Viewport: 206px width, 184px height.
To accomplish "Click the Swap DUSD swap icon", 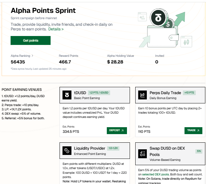I will (143, 154).
